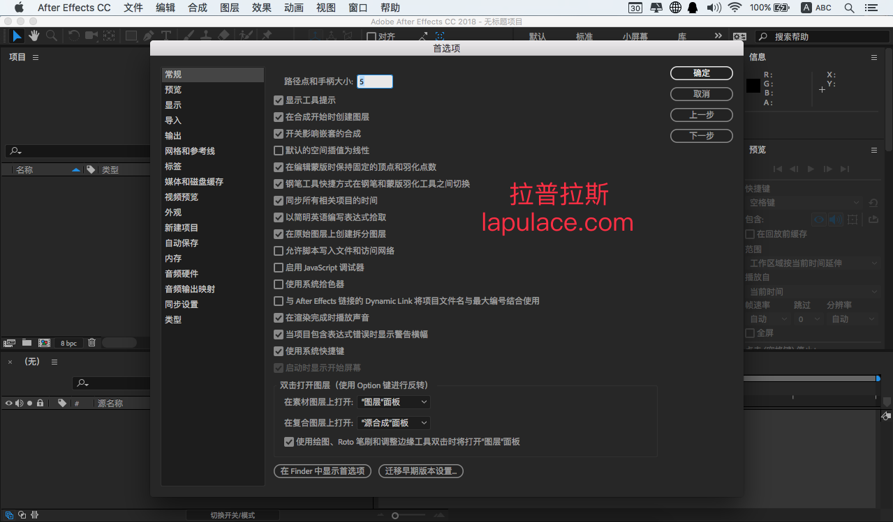Image resolution: width=893 pixels, height=522 pixels.
Task: Select the Hand tool
Action: 34,36
